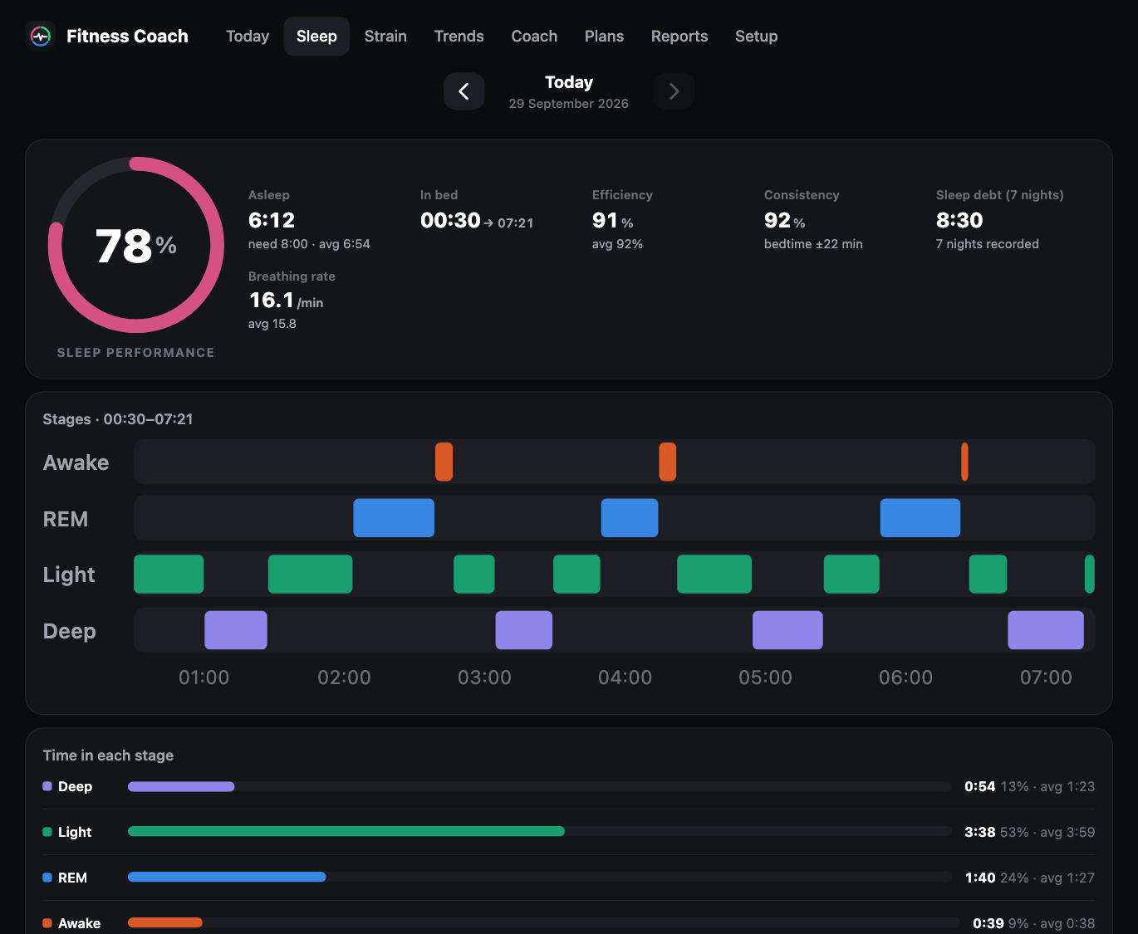1138x934 pixels.
Task: Click the next day right chevron
Action: [674, 91]
